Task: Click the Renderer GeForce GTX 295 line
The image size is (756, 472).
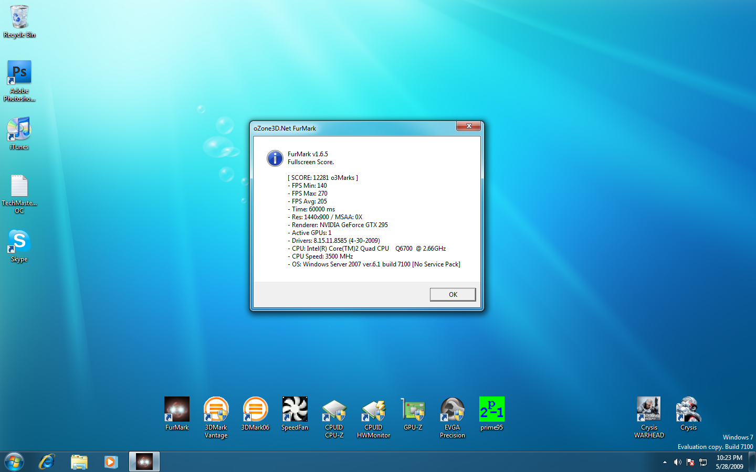Action: (x=338, y=225)
